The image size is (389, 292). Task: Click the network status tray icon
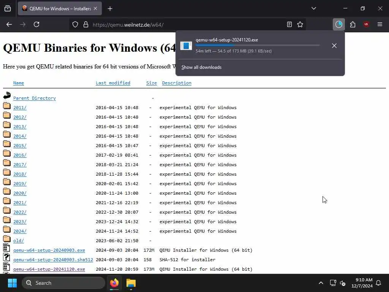[x=333, y=283]
